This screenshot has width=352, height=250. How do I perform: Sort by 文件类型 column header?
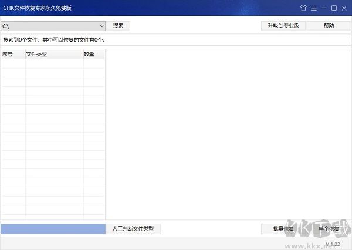click(55, 54)
